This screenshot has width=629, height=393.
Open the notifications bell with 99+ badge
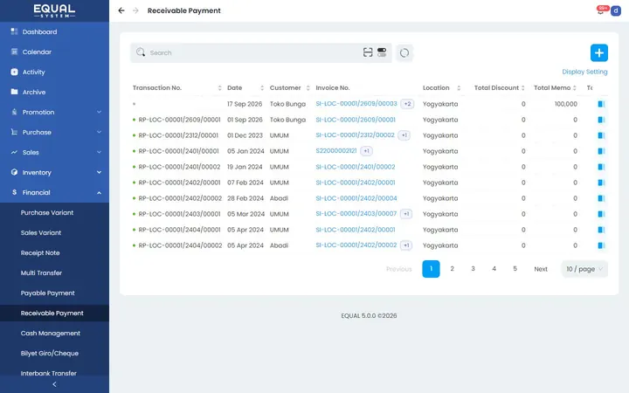(601, 10)
